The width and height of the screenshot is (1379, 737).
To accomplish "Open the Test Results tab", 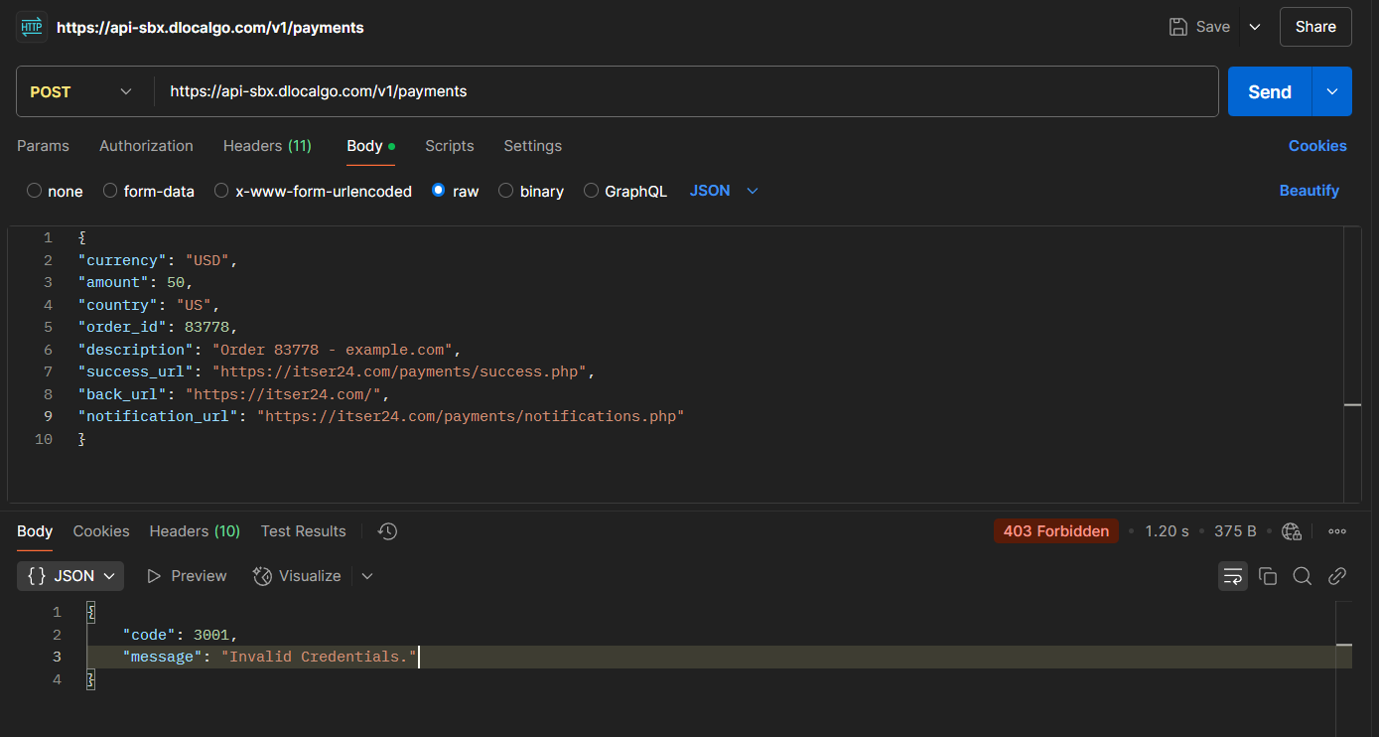I will (303, 531).
